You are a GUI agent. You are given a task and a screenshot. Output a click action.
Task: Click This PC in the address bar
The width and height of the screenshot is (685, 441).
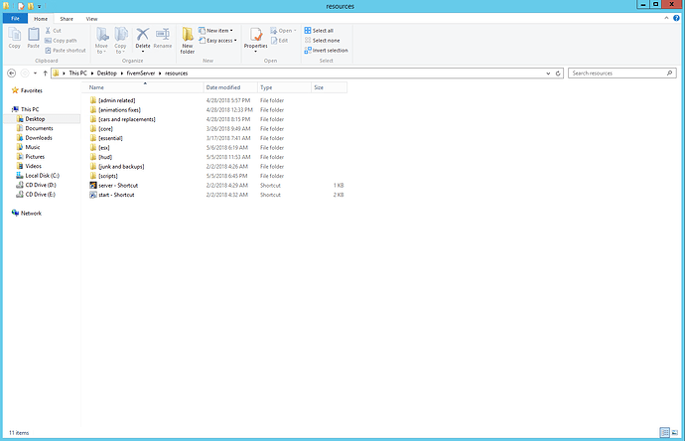tap(77, 73)
